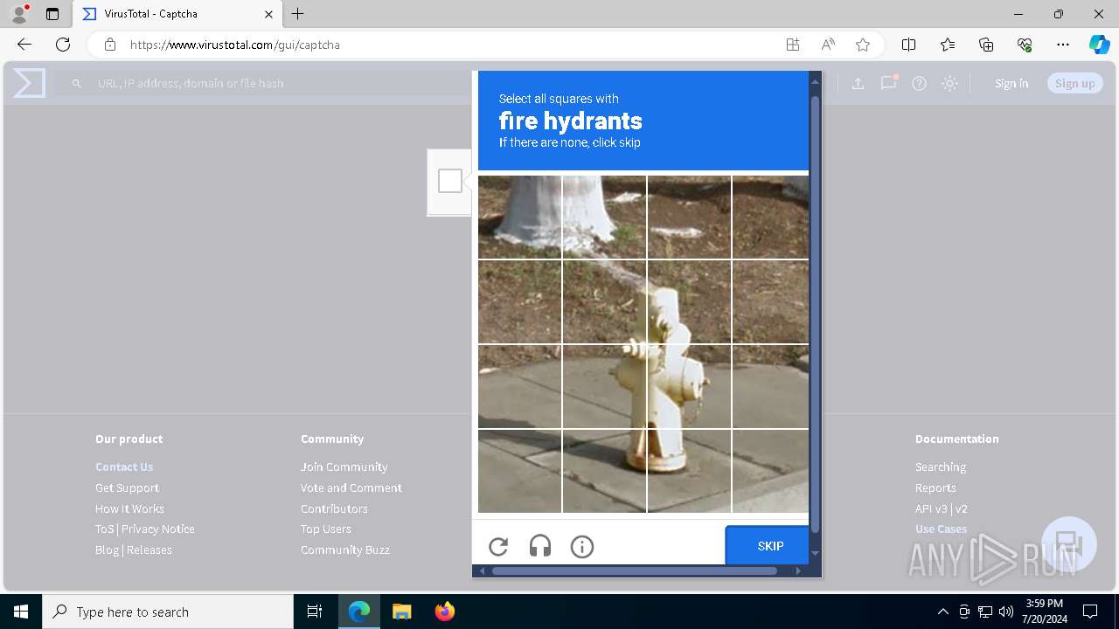Open the Copilot icon
This screenshot has width=1119, height=629.
(1100, 45)
